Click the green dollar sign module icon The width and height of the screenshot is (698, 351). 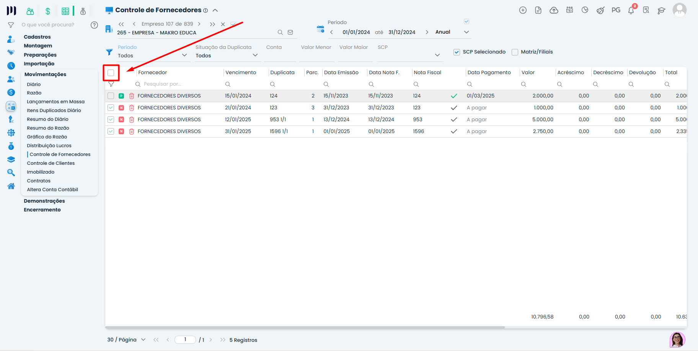coord(48,11)
